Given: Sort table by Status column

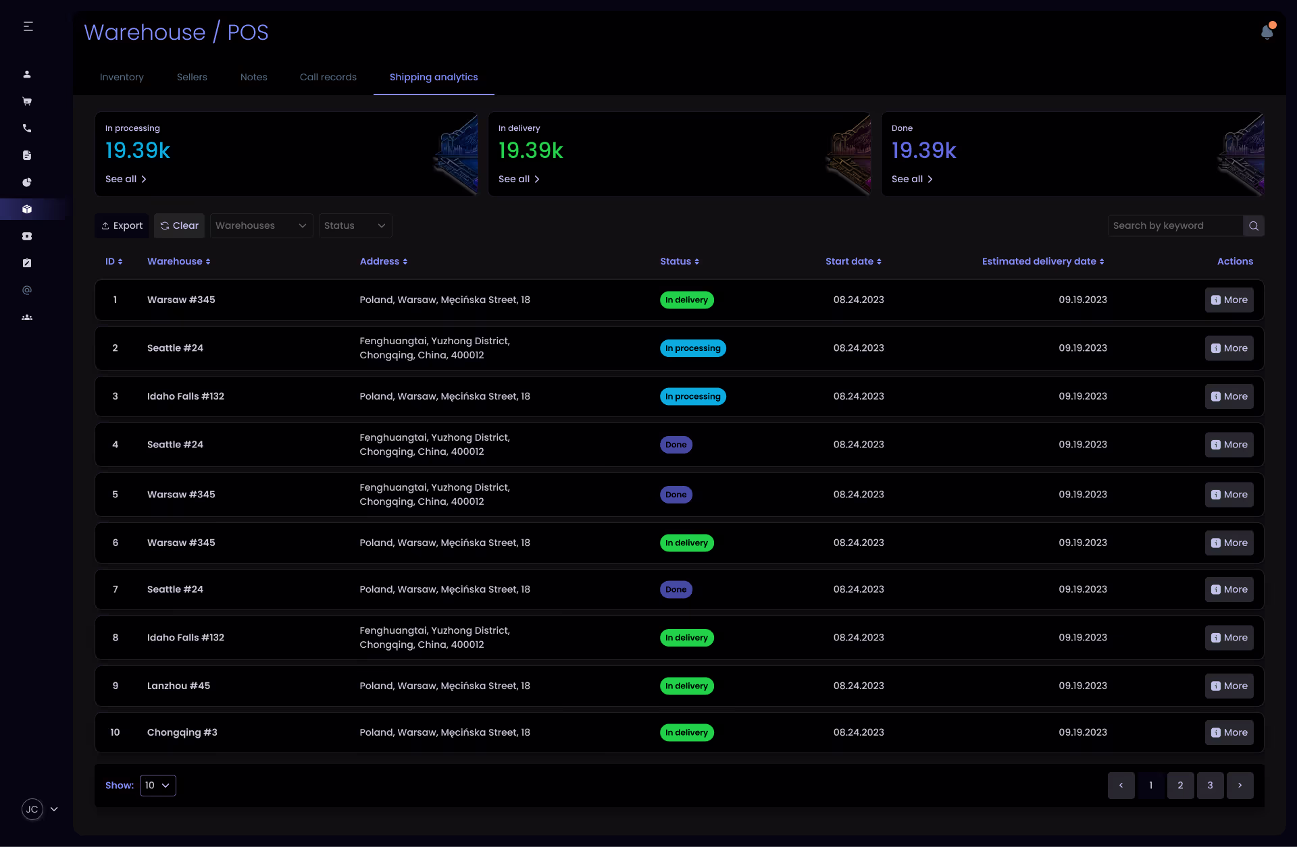Looking at the screenshot, I should [680, 261].
